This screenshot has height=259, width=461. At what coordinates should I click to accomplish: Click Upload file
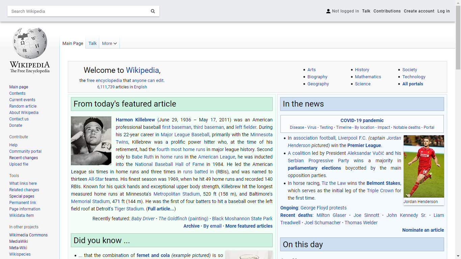coord(19,164)
